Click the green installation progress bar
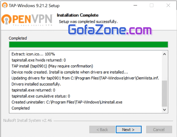177x137 pixels. (88, 45)
